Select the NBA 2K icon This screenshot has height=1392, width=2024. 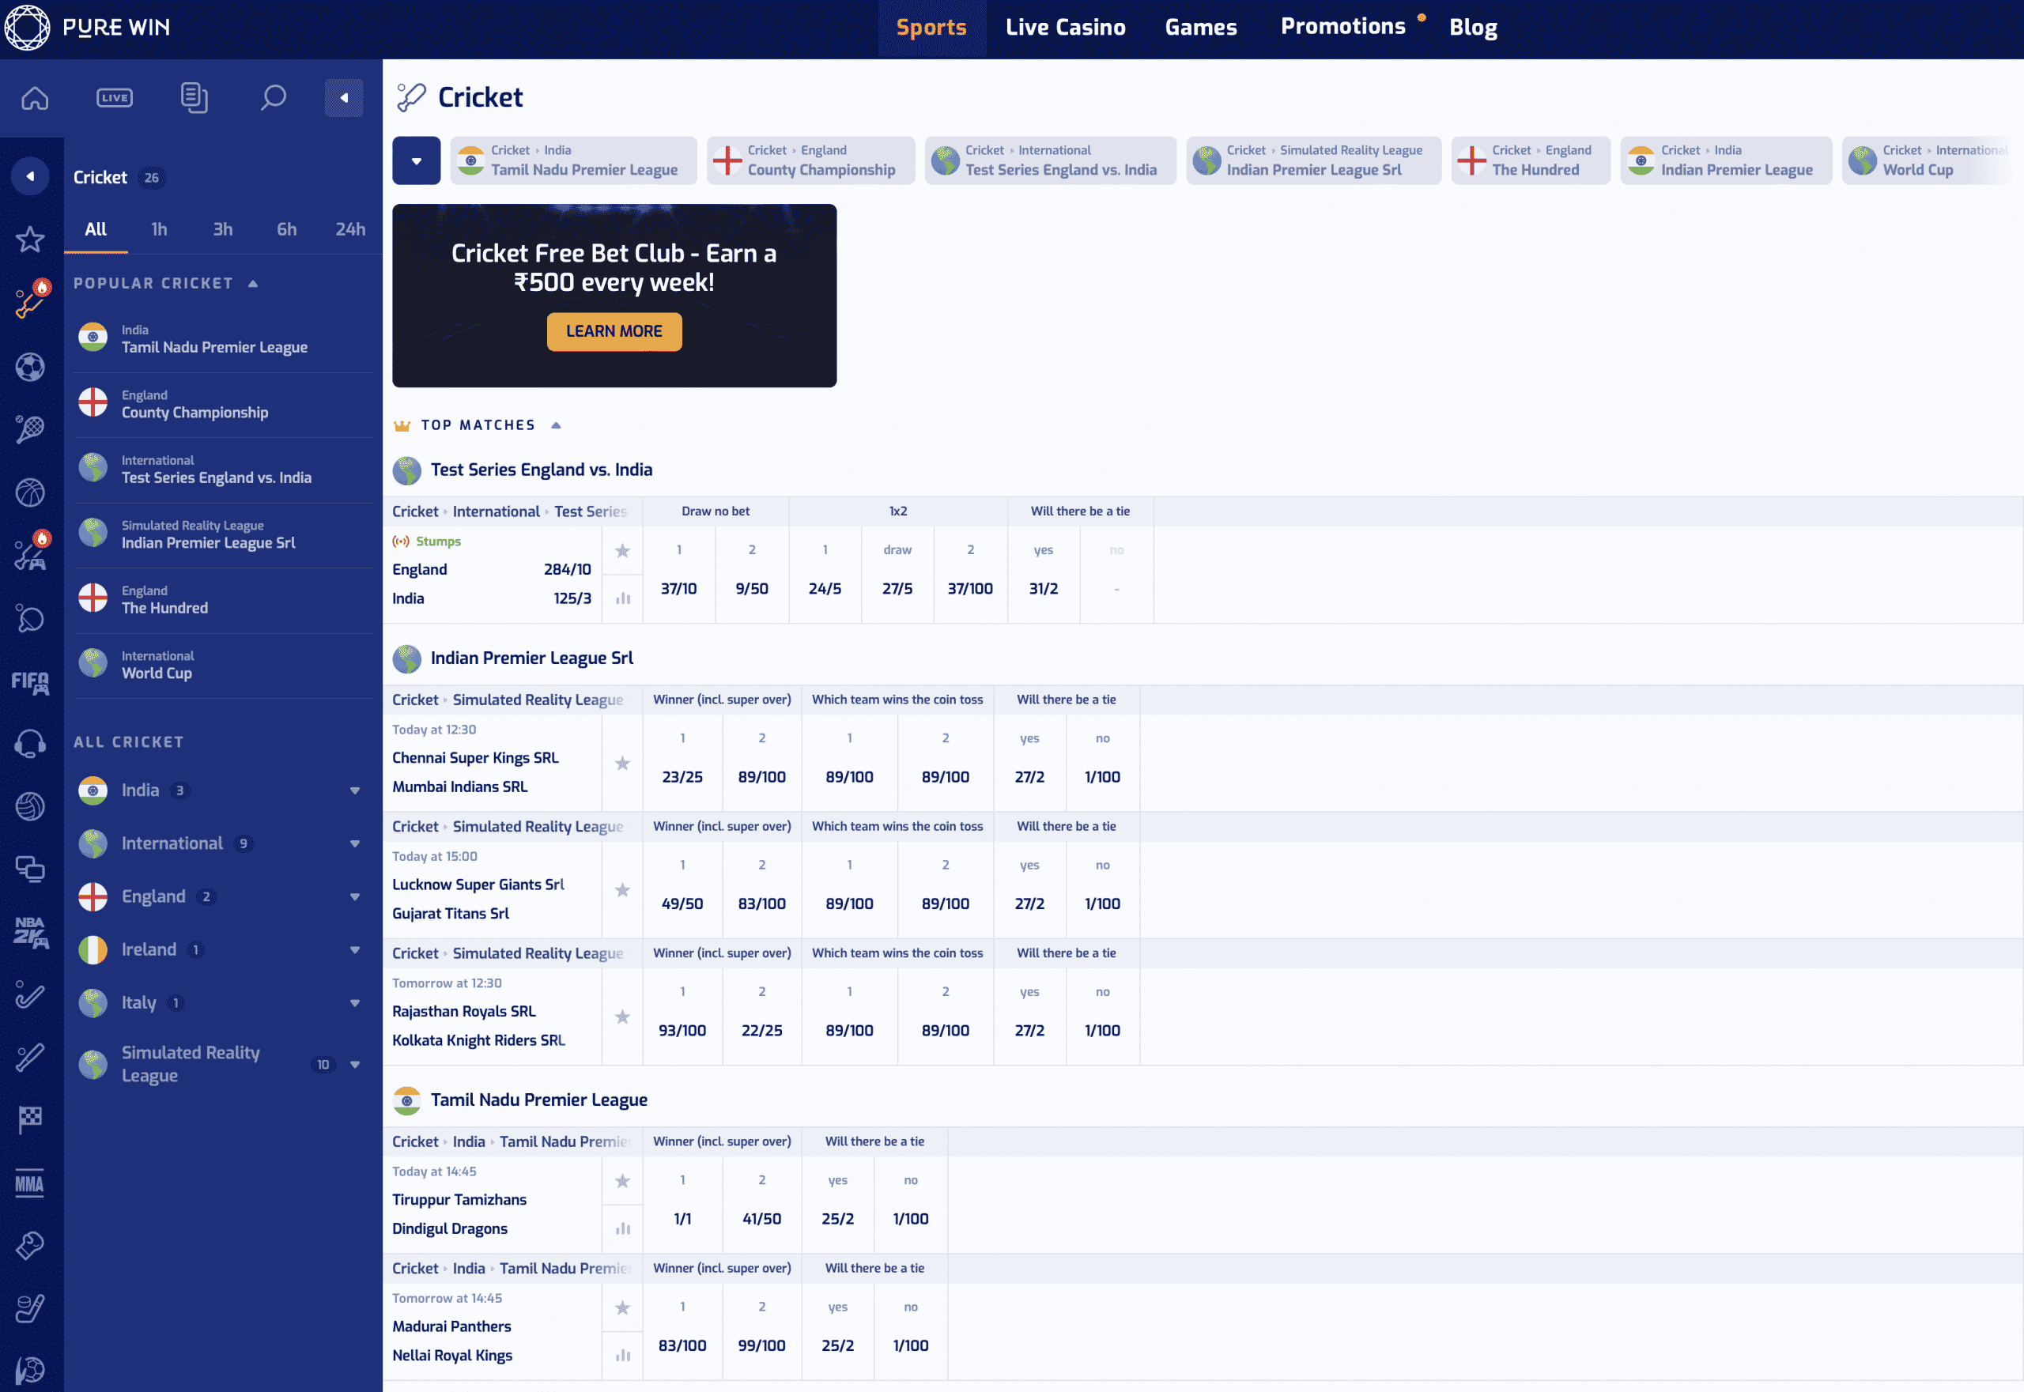(x=31, y=933)
